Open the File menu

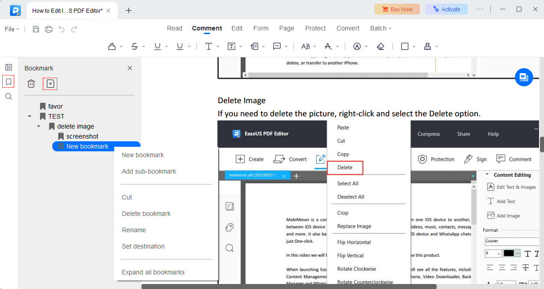click(x=12, y=29)
